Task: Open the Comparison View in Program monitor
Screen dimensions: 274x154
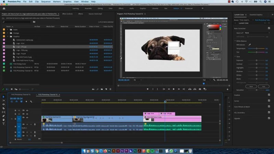Action: pos(205,89)
